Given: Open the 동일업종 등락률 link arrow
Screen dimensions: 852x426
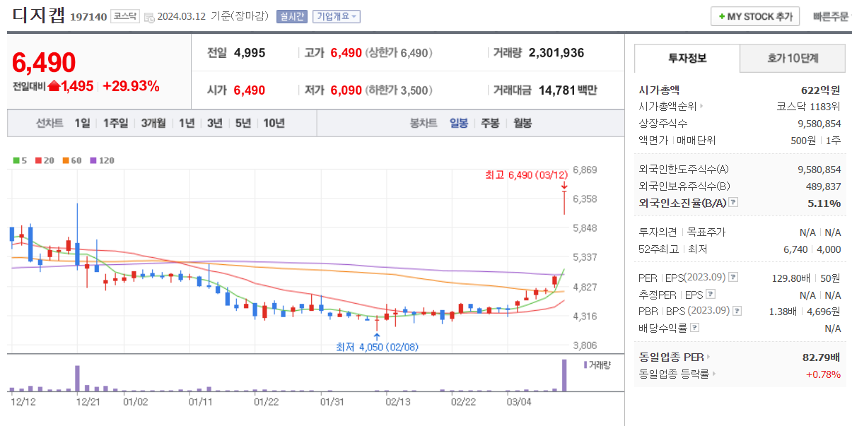Looking at the screenshot, I should click(714, 374).
